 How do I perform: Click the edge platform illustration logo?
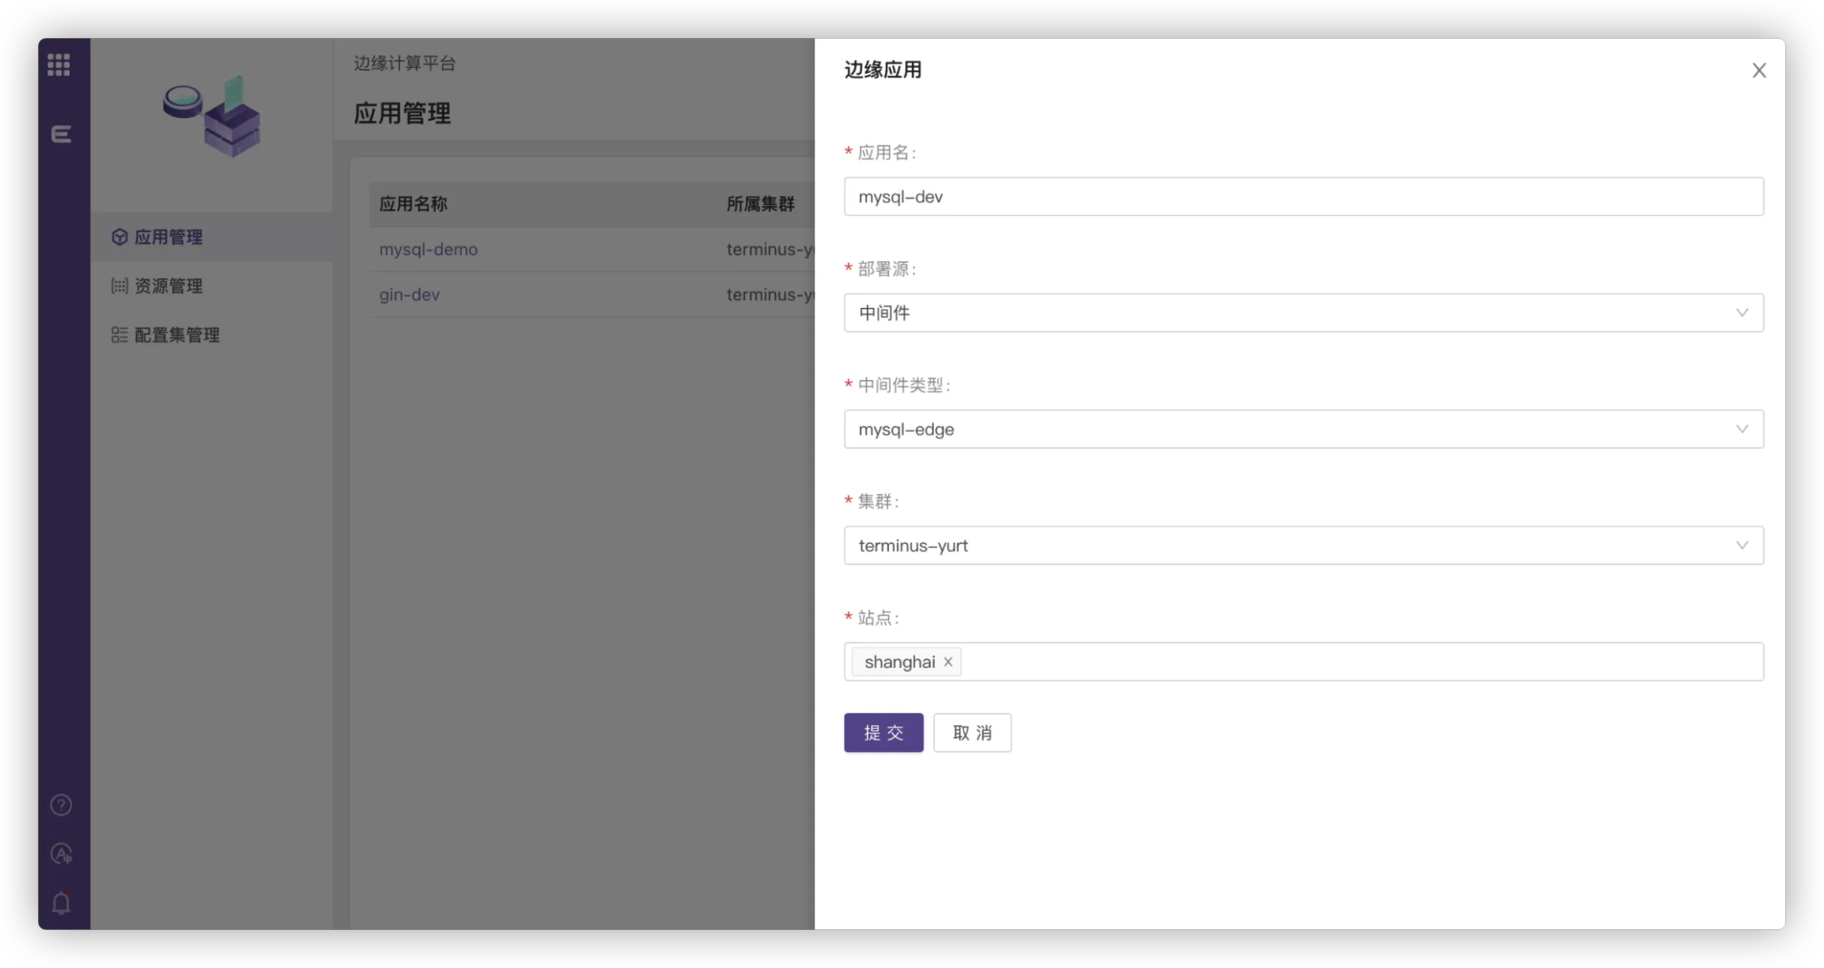click(212, 116)
